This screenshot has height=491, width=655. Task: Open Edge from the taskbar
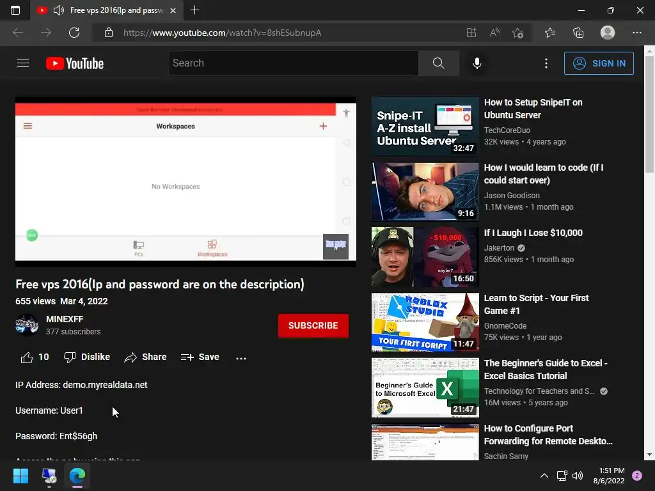point(77,476)
